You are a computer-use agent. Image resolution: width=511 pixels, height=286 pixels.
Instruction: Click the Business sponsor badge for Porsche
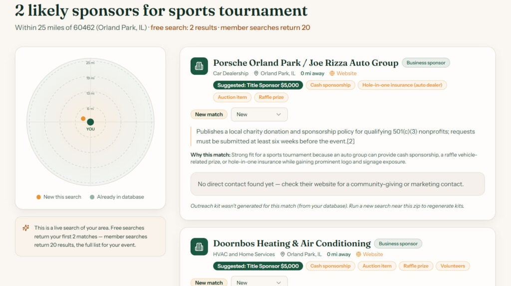pos(426,63)
